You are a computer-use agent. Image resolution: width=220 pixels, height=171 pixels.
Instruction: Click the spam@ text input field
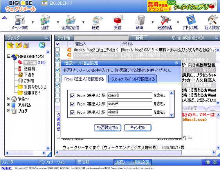[x=130, y=96]
